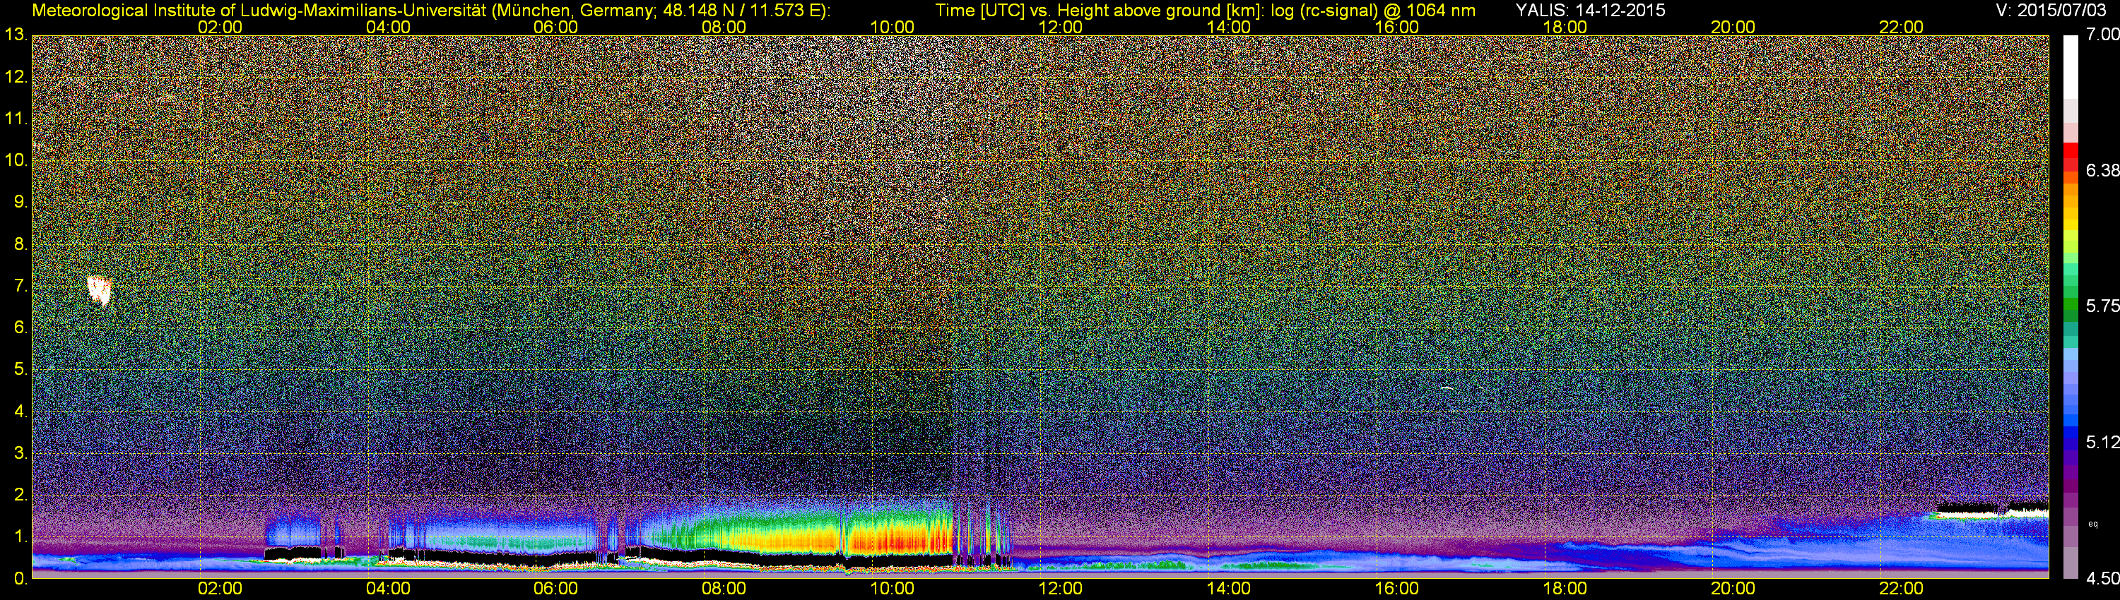Click the white cloud patch near 7 km
This screenshot has width=2120, height=600.
click(100, 290)
